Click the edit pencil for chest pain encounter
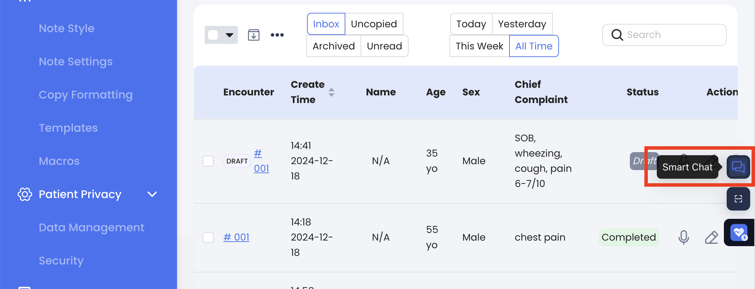Screen dimensions: 755x289 [711, 237]
